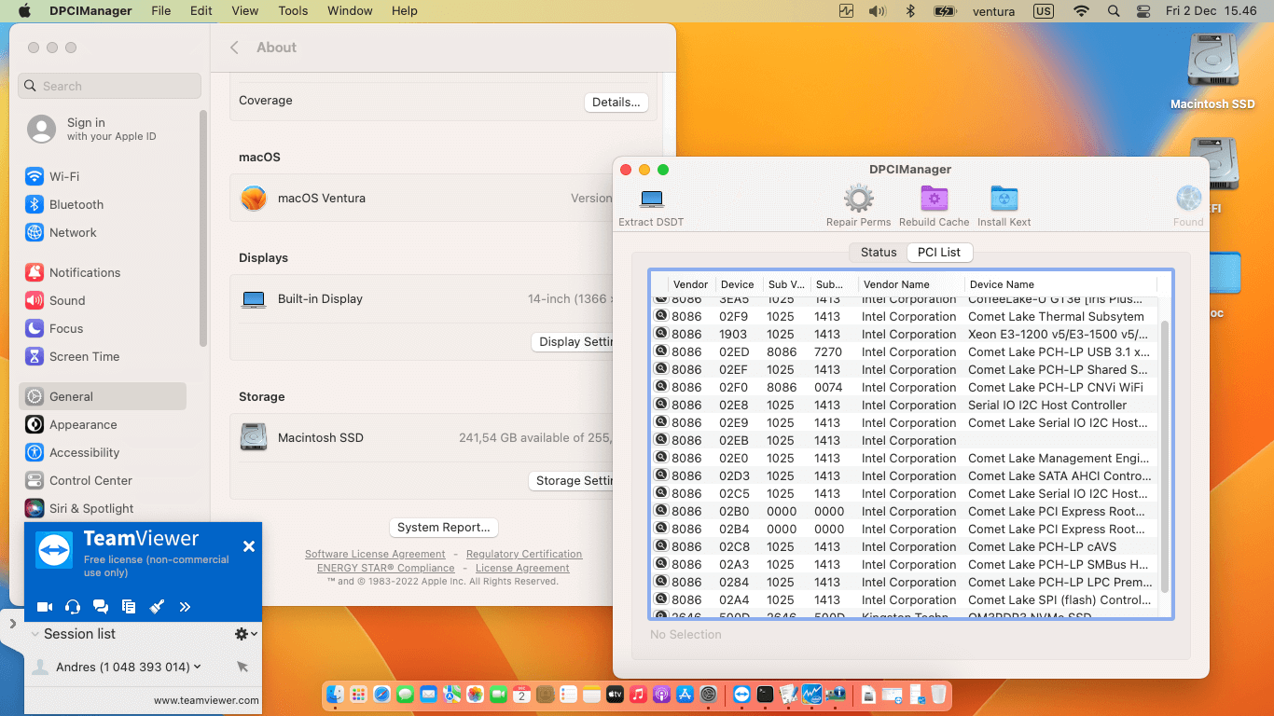This screenshot has width=1274, height=716.
Task: Open the TeamViewer gear settings dropdown
Action: click(x=245, y=634)
